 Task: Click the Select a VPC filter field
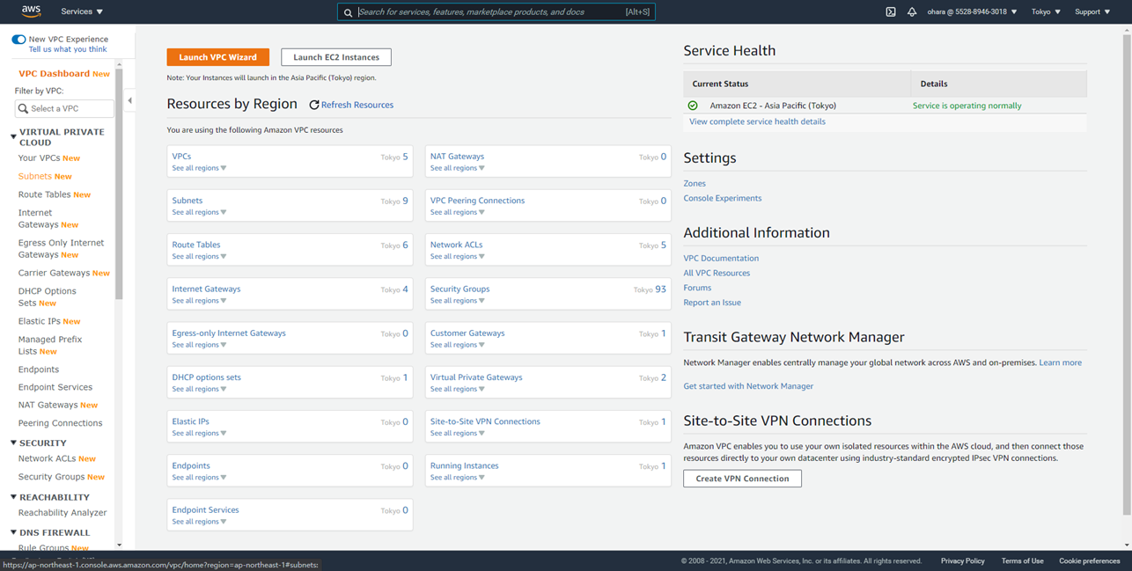(x=64, y=108)
